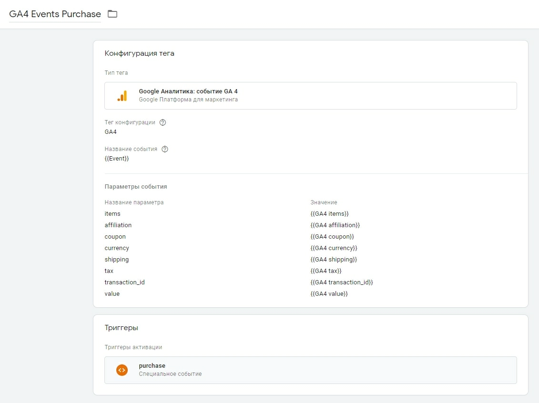
Task: Click the Конфигурация тега heading
Action: [139, 53]
